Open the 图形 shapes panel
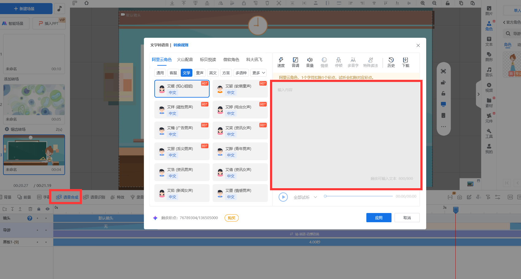This screenshot has height=279, width=521. click(489, 57)
